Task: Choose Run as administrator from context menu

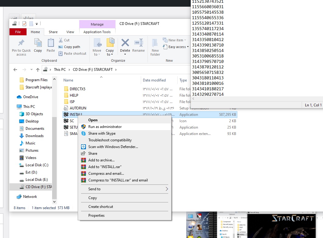Action: pyautogui.click(x=105, y=127)
